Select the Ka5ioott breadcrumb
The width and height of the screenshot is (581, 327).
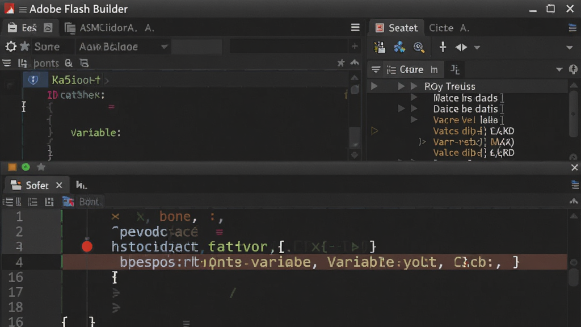point(76,80)
